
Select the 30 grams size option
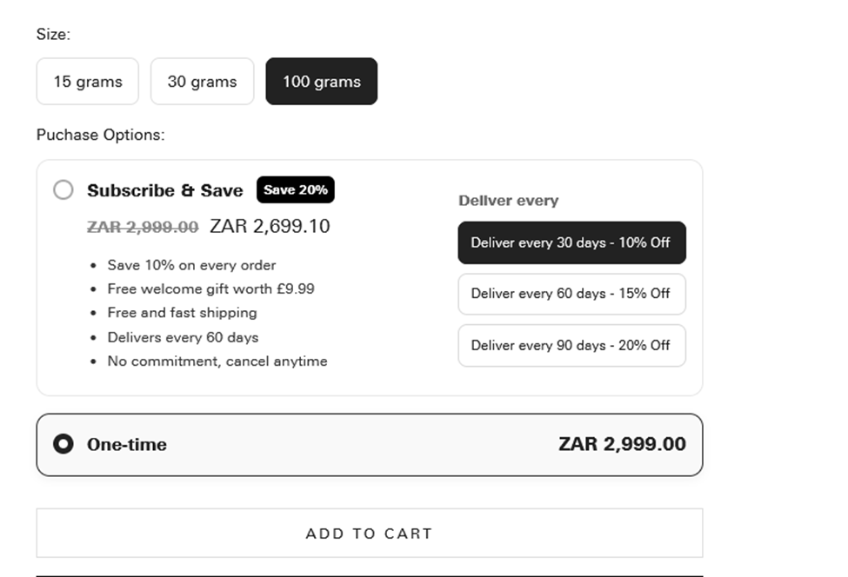coord(202,81)
